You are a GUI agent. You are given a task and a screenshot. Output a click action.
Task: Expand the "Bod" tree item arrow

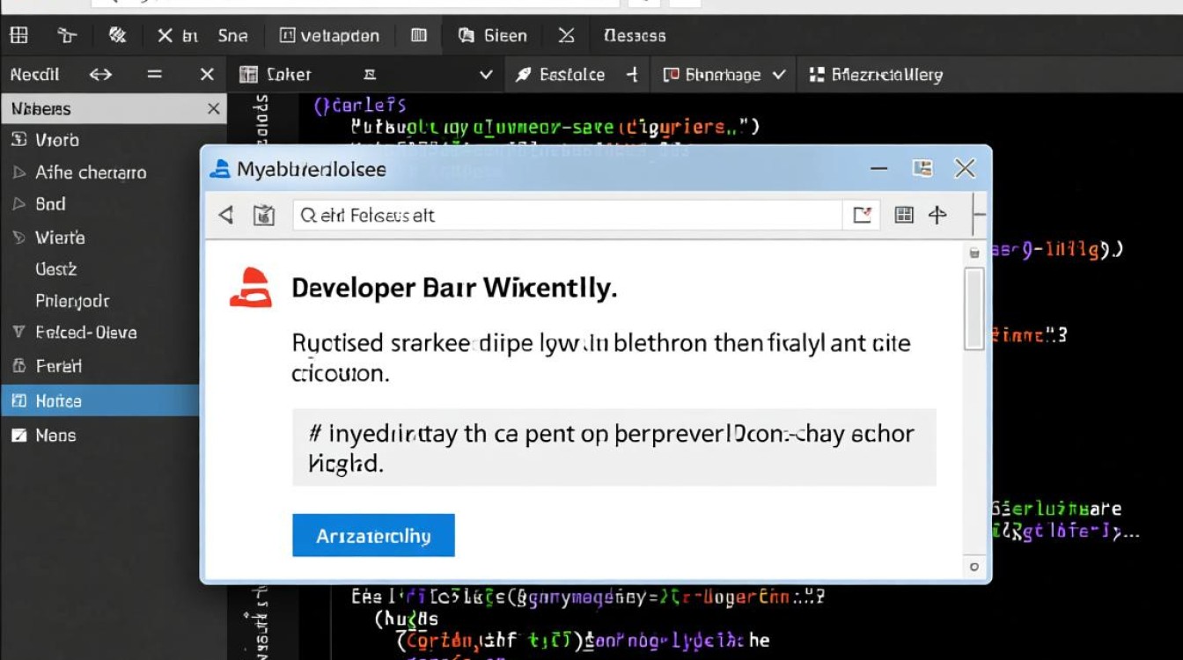18,204
